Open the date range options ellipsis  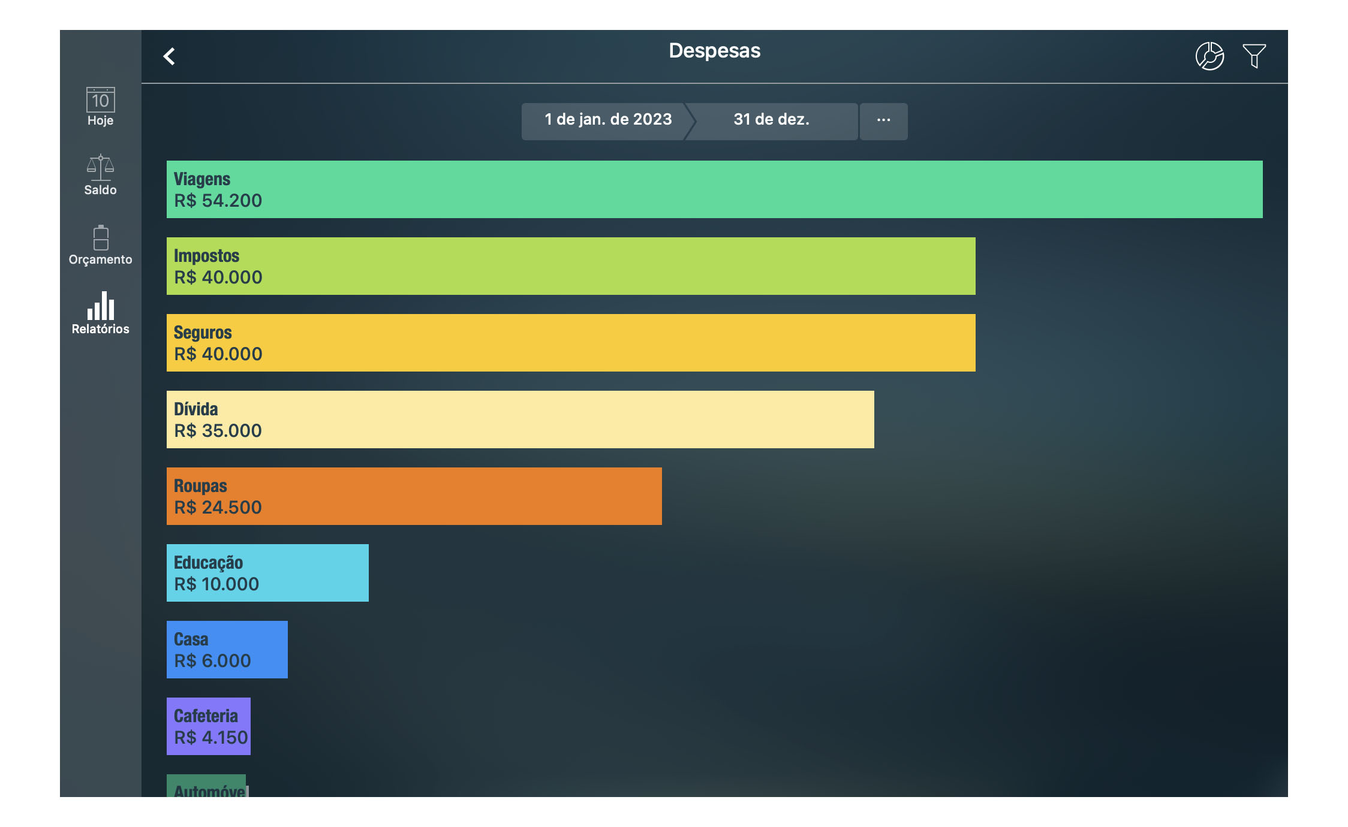coord(883,121)
